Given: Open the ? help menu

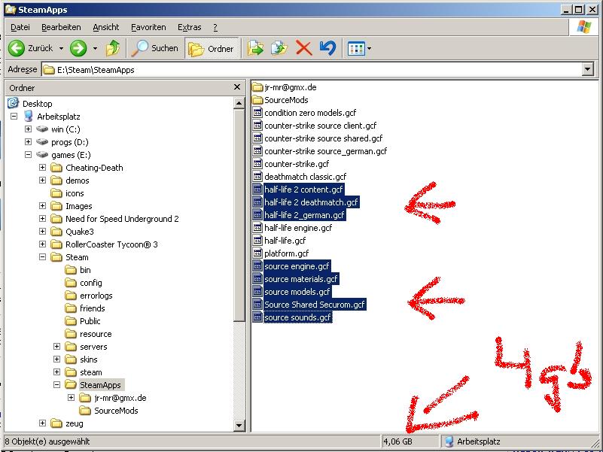Looking at the screenshot, I should (215, 27).
